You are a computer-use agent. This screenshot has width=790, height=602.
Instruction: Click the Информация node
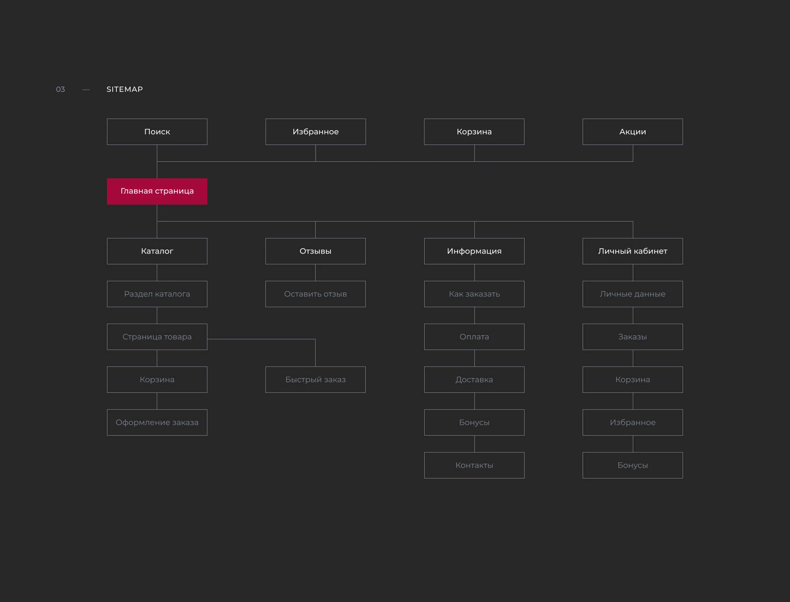[474, 251]
